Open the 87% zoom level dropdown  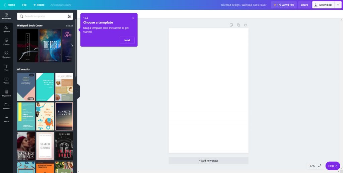click(312, 166)
